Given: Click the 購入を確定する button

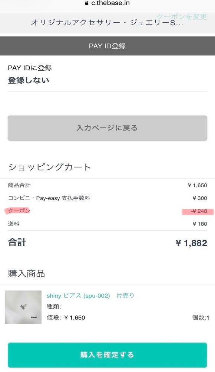Looking at the screenshot, I should 107,355.
